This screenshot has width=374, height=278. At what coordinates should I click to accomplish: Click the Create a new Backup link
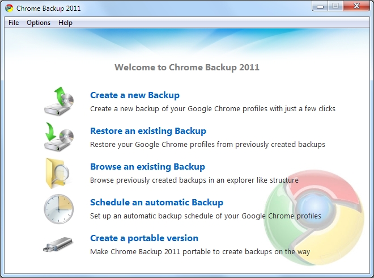135,95
